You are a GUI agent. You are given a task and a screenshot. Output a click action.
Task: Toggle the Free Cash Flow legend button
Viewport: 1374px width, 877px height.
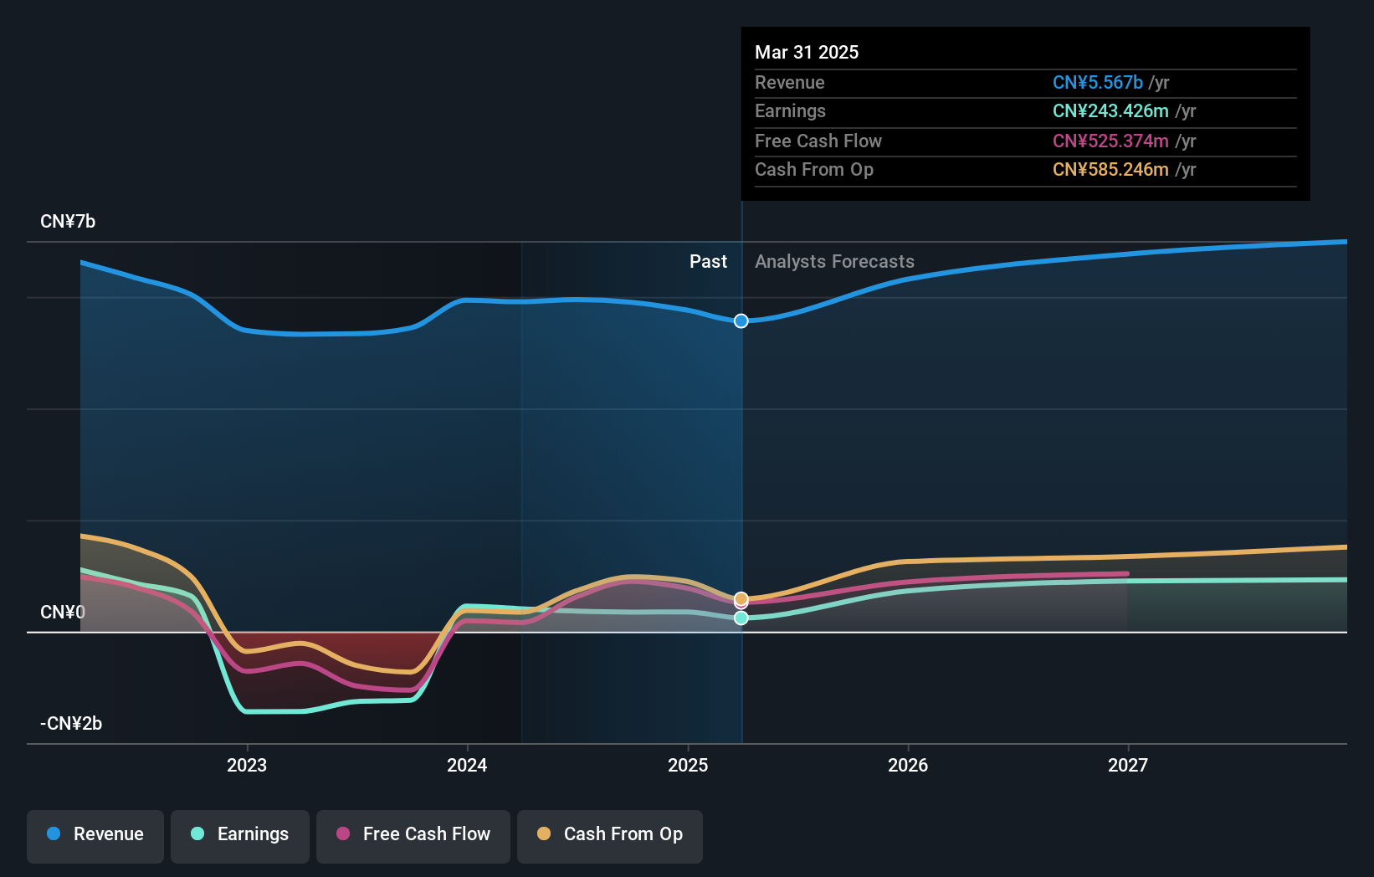[413, 836]
